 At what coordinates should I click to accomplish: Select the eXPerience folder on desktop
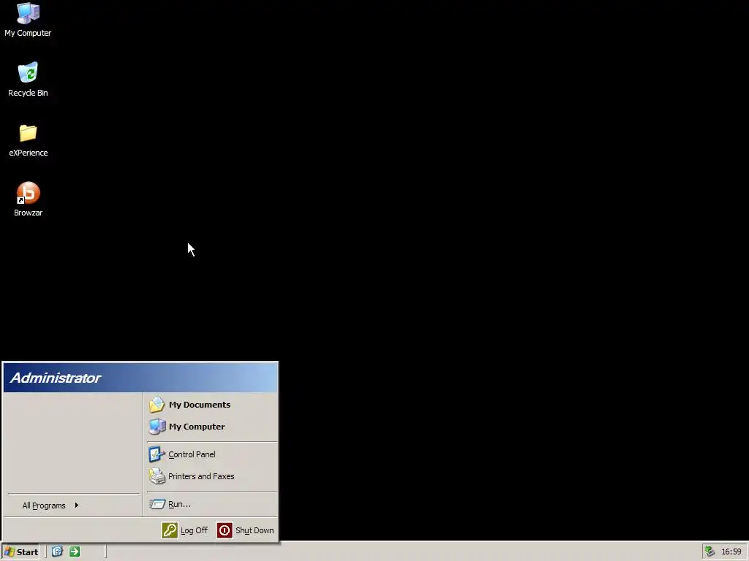(x=28, y=140)
